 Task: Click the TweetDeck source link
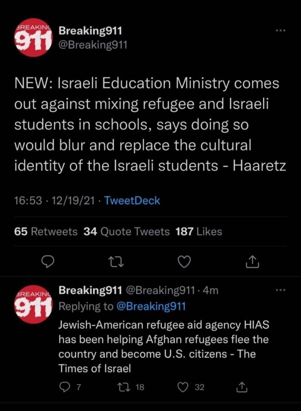coord(132,201)
